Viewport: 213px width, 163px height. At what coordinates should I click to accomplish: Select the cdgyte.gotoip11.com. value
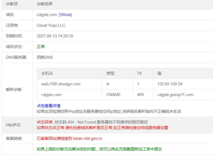176,95
